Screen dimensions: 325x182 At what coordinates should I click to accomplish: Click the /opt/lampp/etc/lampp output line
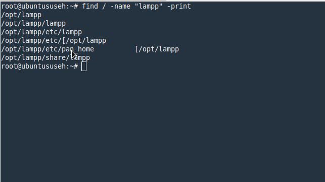(41, 32)
